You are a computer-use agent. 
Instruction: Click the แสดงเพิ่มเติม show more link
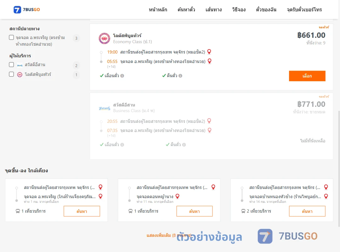[x=169, y=235]
